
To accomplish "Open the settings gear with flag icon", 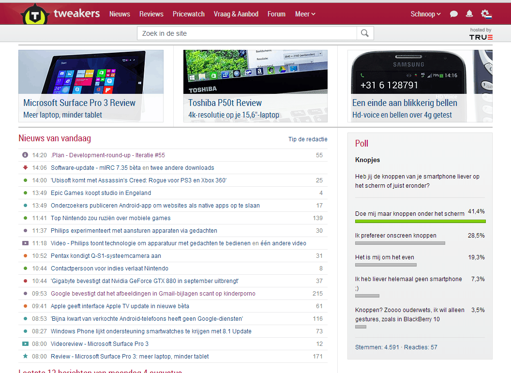I will [486, 14].
